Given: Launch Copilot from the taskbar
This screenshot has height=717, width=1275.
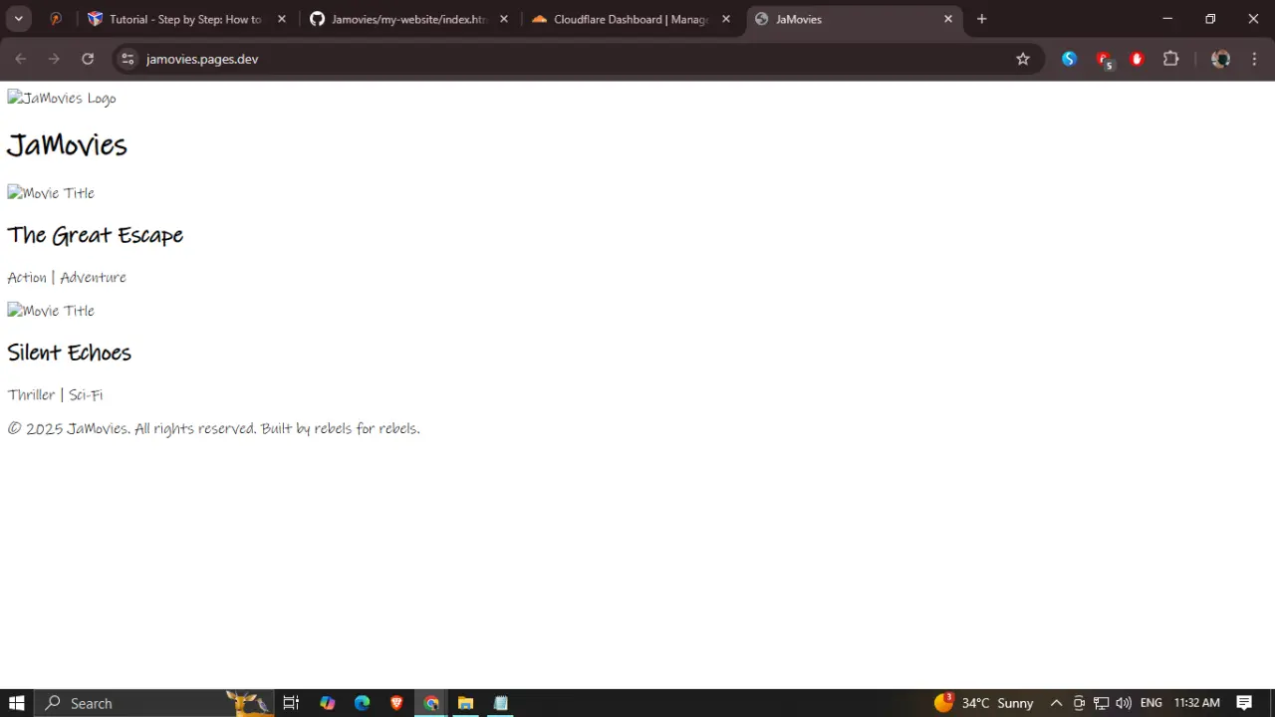Looking at the screenshot, I should point(328,703).
